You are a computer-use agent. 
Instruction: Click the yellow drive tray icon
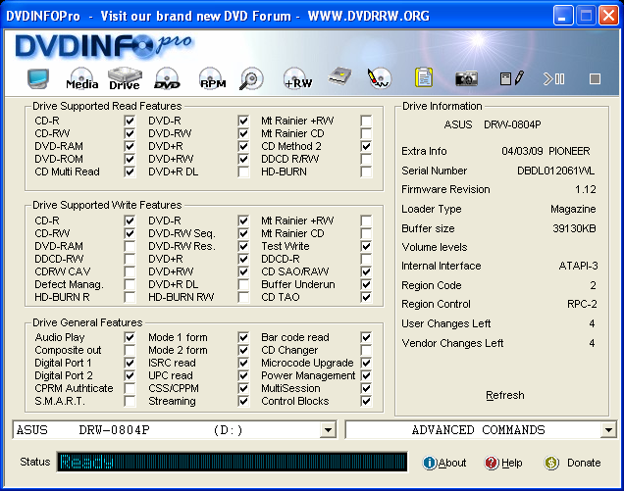tap(339, 76)
